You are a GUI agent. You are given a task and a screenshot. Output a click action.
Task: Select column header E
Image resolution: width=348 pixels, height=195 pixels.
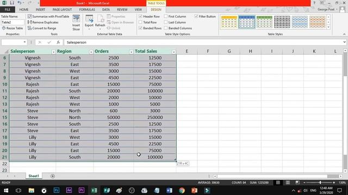pos(187,51)
